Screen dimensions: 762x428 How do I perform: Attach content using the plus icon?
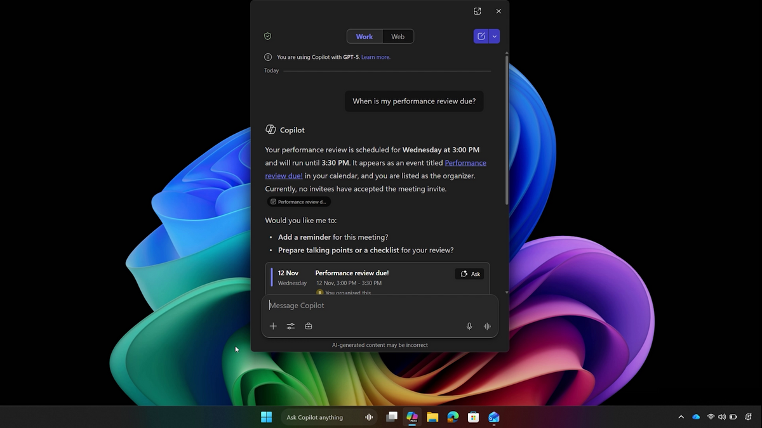tap(273, 326)
